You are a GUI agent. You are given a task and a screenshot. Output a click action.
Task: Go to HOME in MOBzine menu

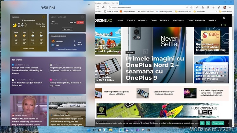tap(120, 20)
